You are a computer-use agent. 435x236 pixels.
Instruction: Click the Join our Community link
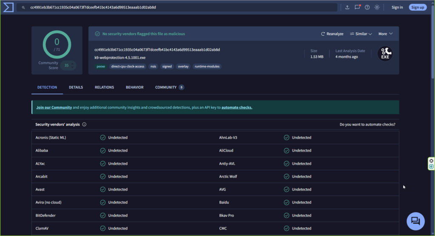coord(54,107)
